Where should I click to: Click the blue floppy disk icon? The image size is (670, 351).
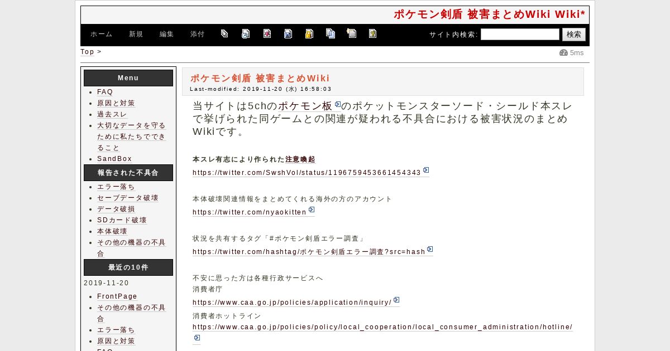[x=288, y=33]
